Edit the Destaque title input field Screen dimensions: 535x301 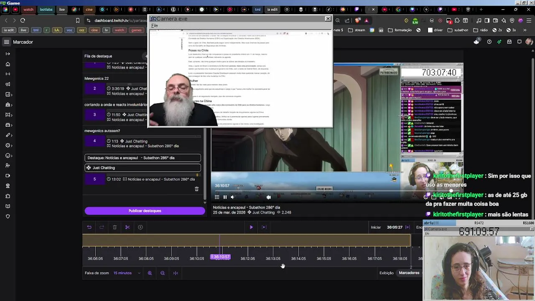tap(143, 158)
